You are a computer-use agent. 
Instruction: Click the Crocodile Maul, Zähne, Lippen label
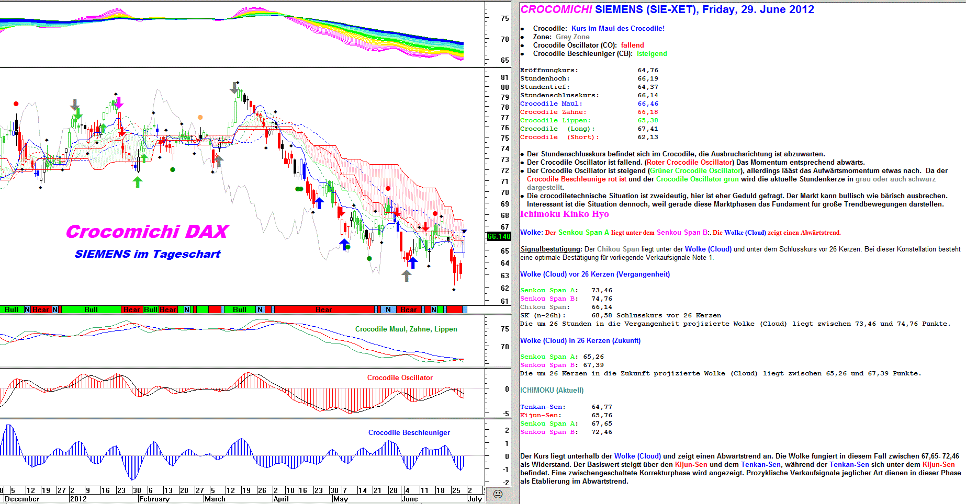(x=406, y=329)
